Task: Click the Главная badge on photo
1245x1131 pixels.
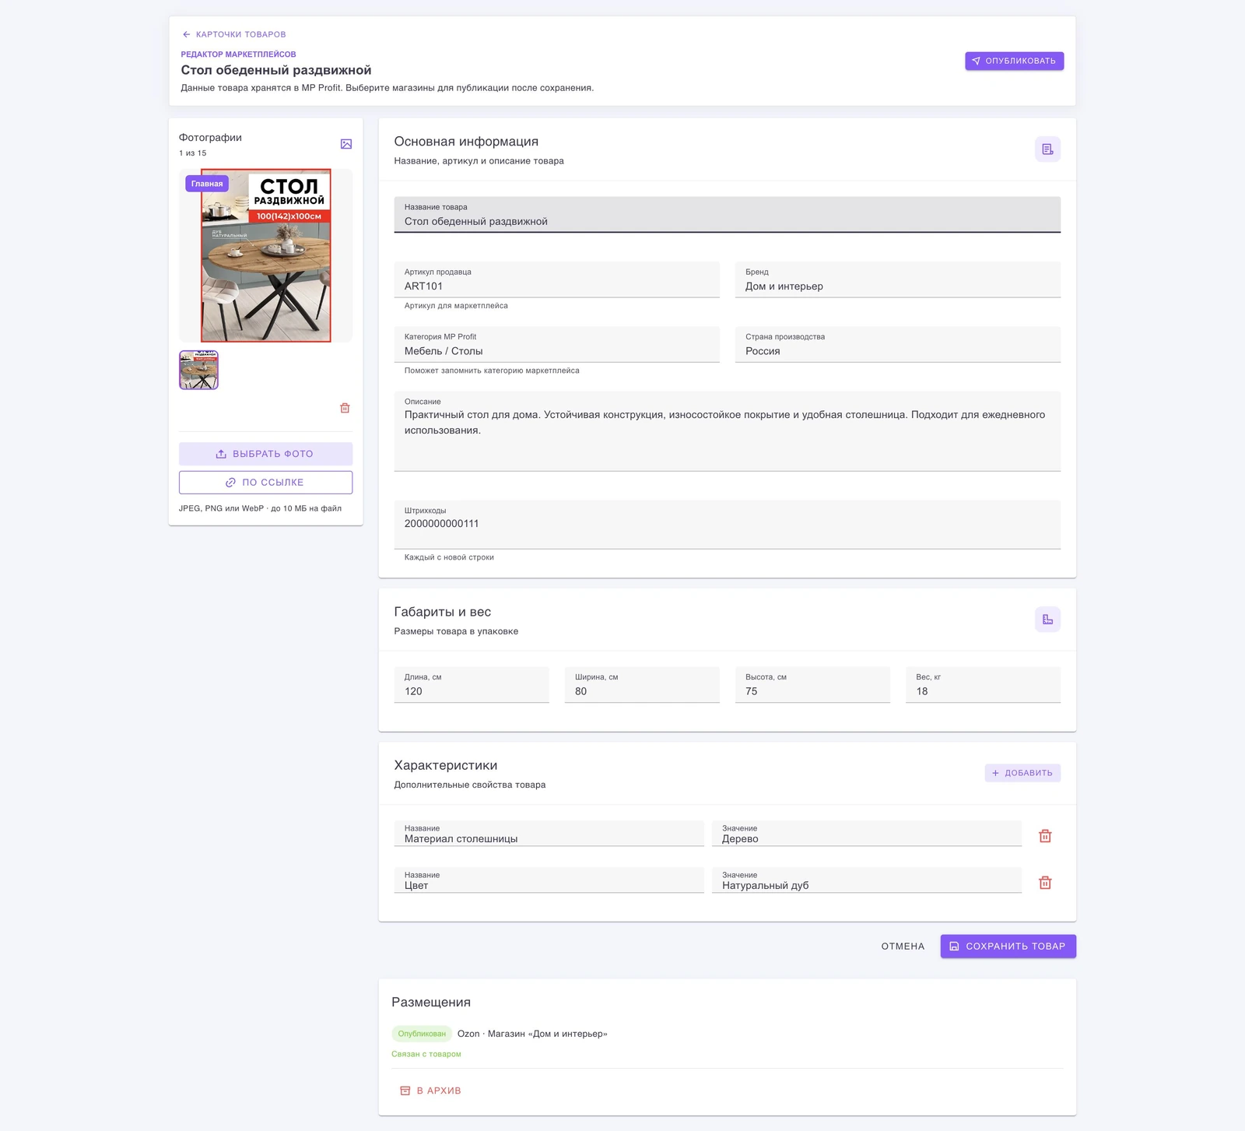Action: point(207,184)
